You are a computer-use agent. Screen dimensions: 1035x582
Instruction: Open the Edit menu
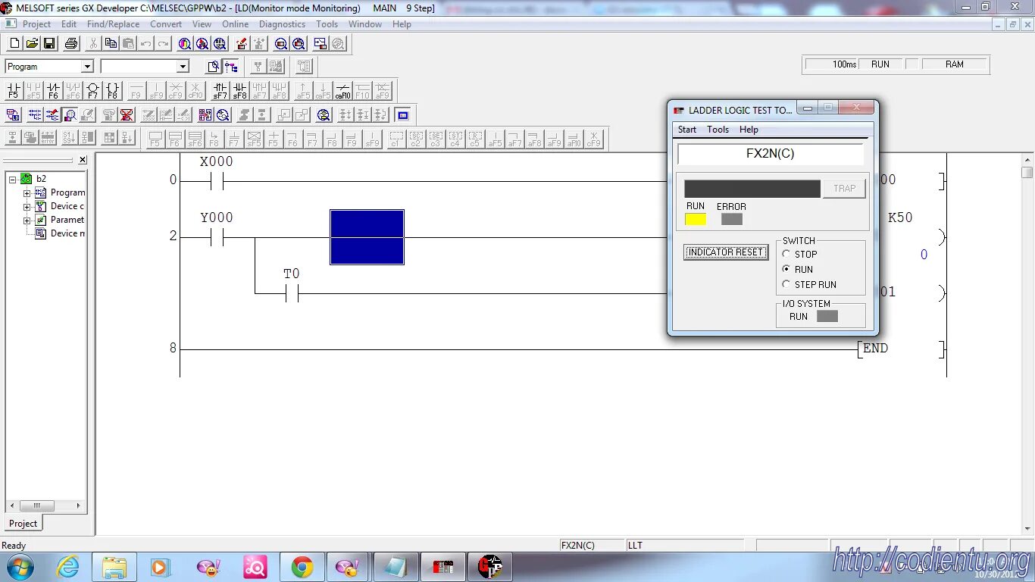click(x=69, y=24)
